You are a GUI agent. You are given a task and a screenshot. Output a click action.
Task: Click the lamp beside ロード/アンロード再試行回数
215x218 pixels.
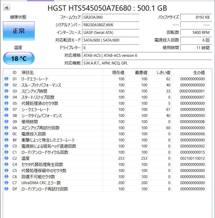click(6, 189)
